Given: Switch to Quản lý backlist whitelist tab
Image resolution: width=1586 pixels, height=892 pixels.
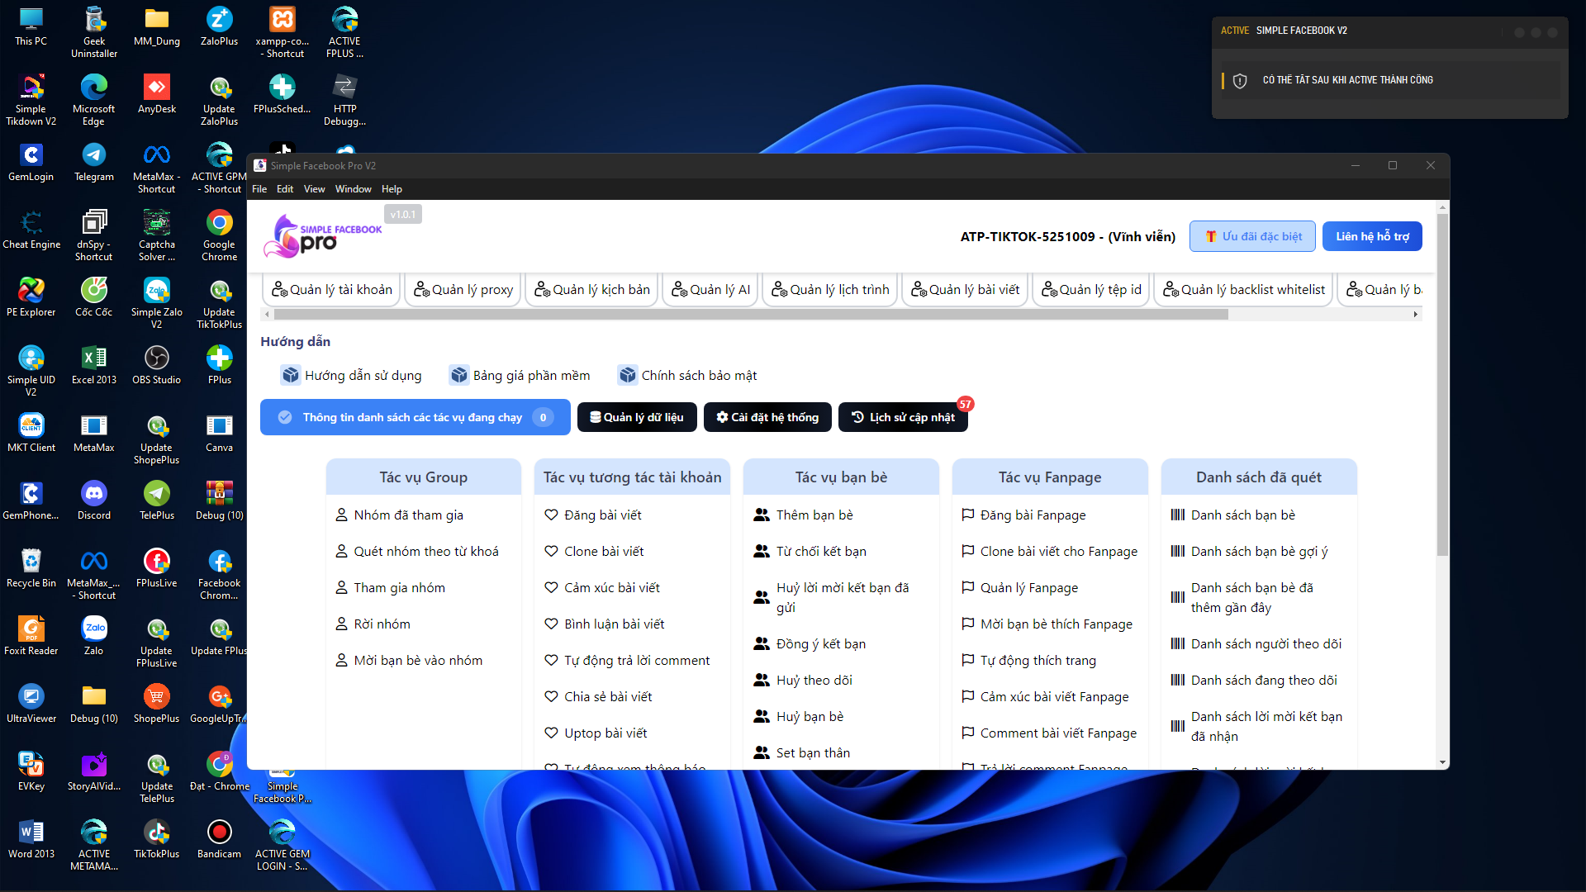Looking at the screenshot, I should [1244, 290].
